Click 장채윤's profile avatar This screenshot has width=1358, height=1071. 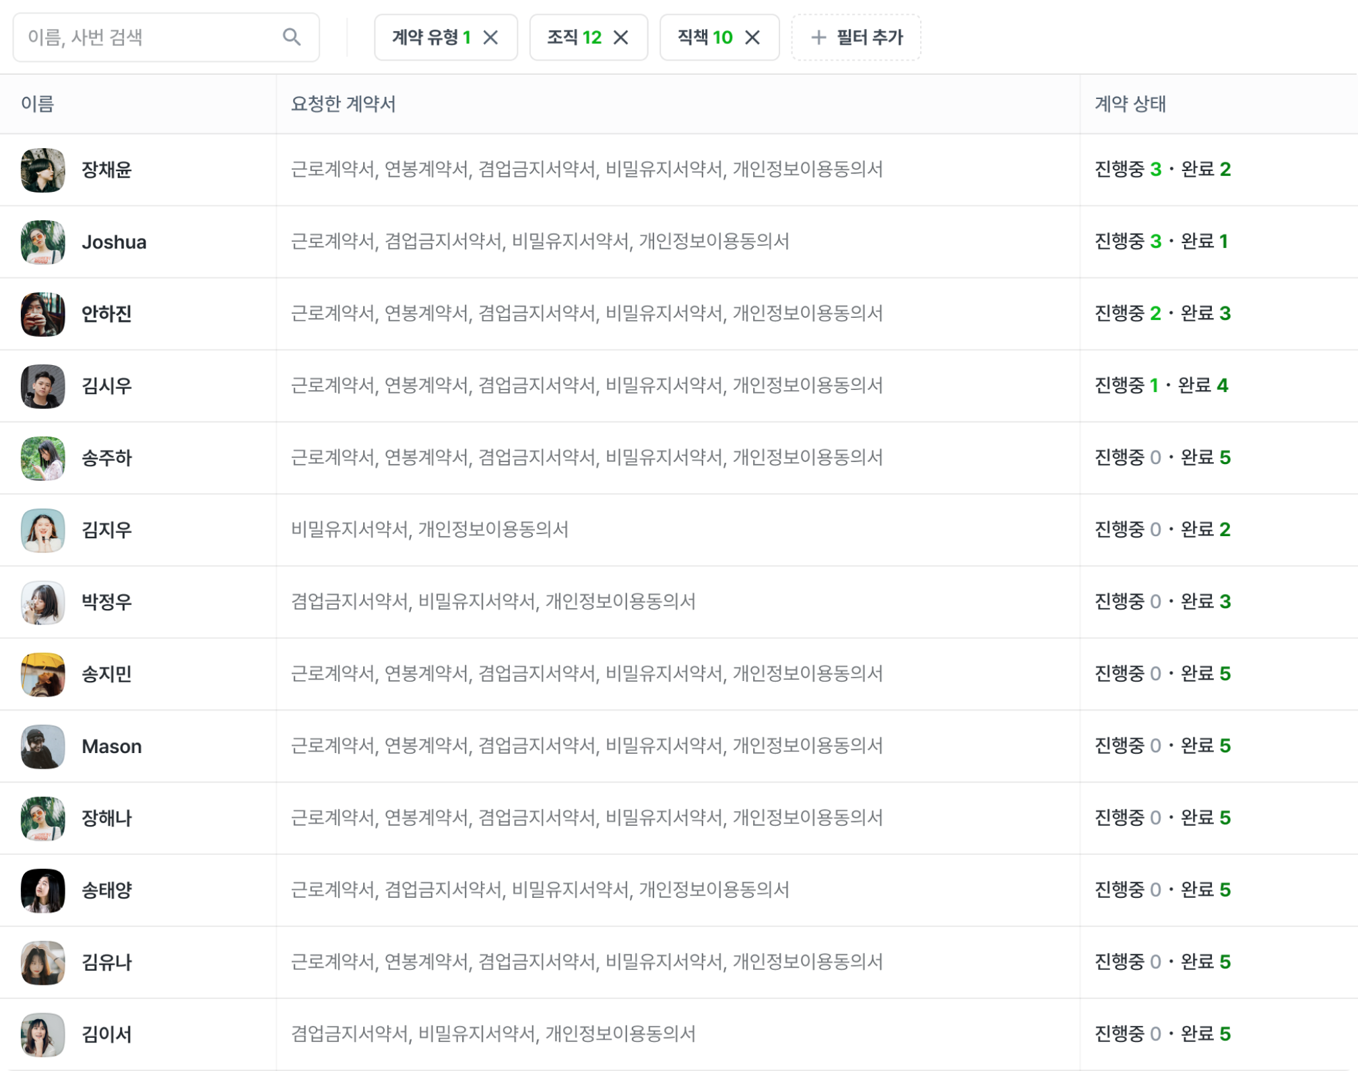(x=43, y=170)
